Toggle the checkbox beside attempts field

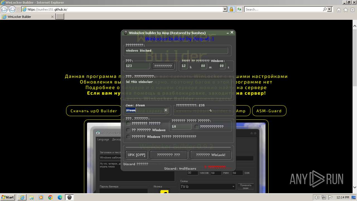pyautogui.click(x=197, y=127)
